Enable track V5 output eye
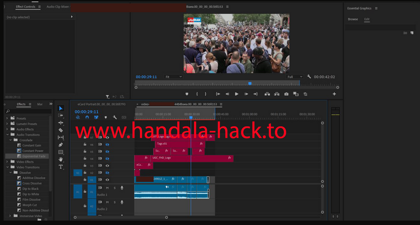The width and height of the screenshot is (420, 225). (107, 151)
